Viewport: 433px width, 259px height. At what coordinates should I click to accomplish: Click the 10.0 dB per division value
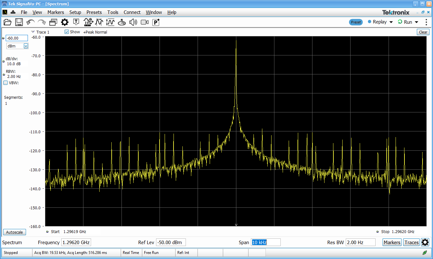point(14,64)
